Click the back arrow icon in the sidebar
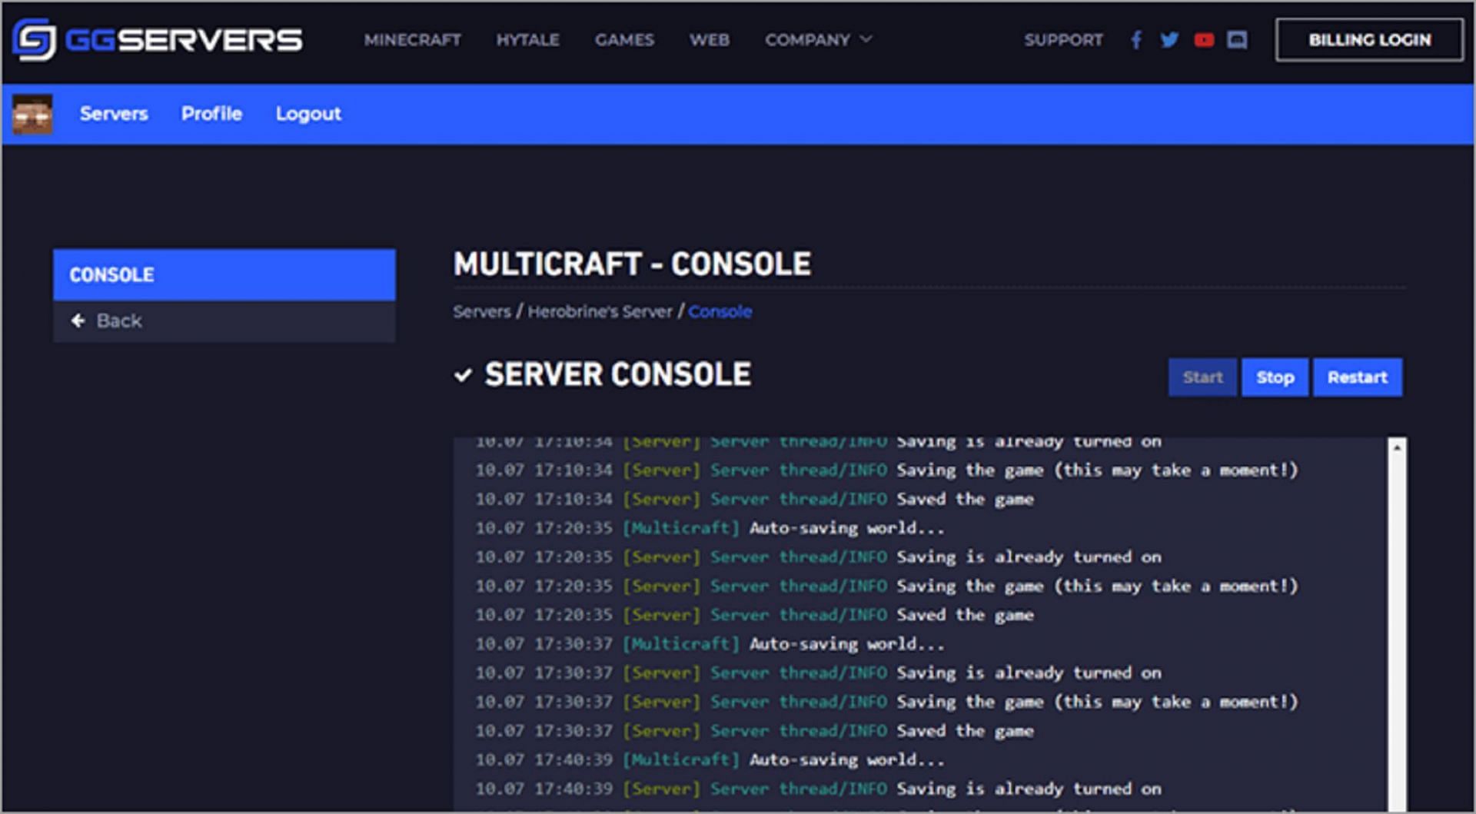 [x=78, y=321]
